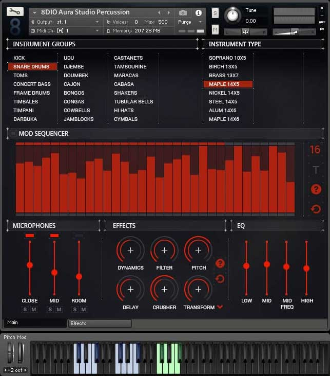Screen dimensions: 330x376
Task: Open the instrument name dropdown arrow
Action: pos(35,12)
